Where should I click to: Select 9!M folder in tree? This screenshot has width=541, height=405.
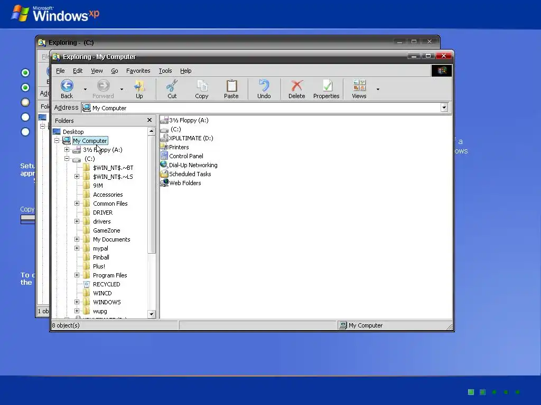93,186
